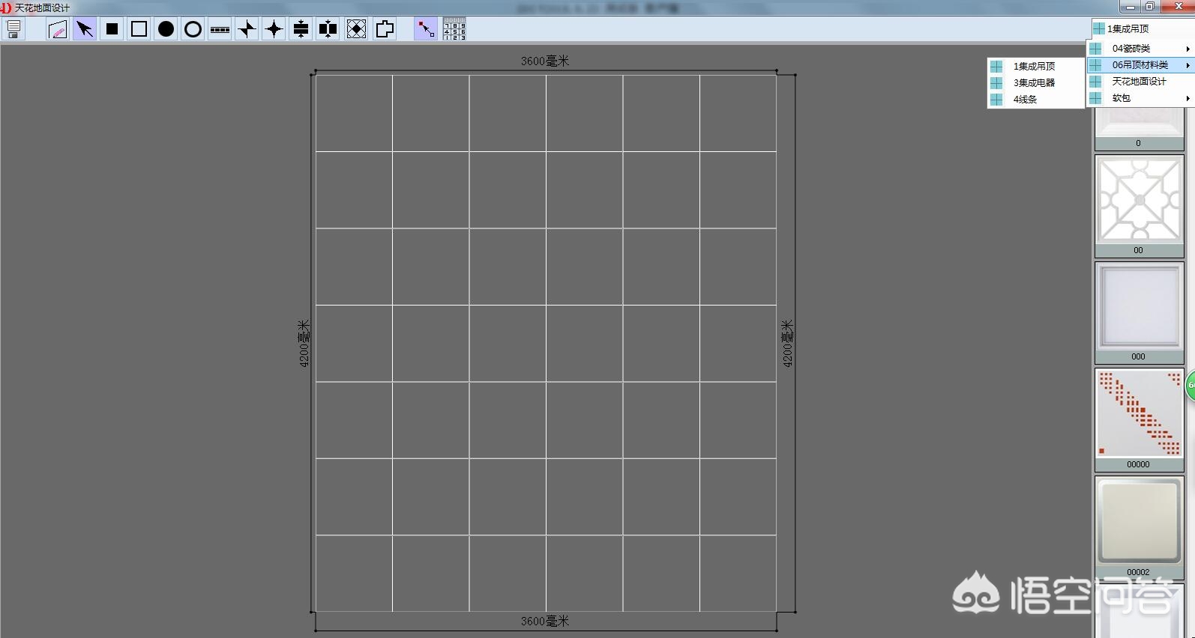Image resolution: width=1195 pixels, height=638 pixels.
Task: Choose the filled black square tool
Action: coord(112,29)
